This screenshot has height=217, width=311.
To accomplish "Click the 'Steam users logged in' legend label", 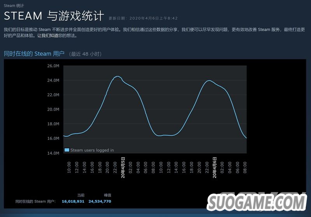I will coord(92,150).
